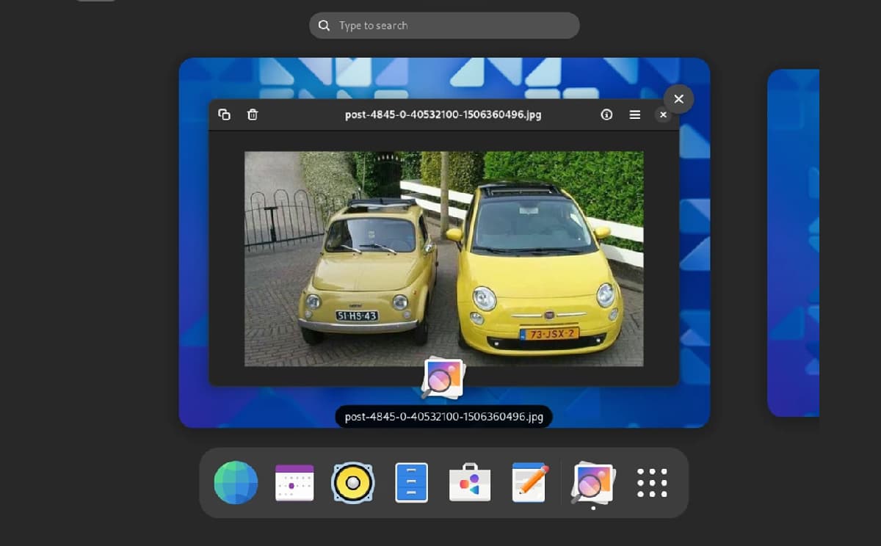The width and height of the screenshot is (881, 546).
Task: Click the Image Viewer icon in the dock
Action: tap(593, 483)
